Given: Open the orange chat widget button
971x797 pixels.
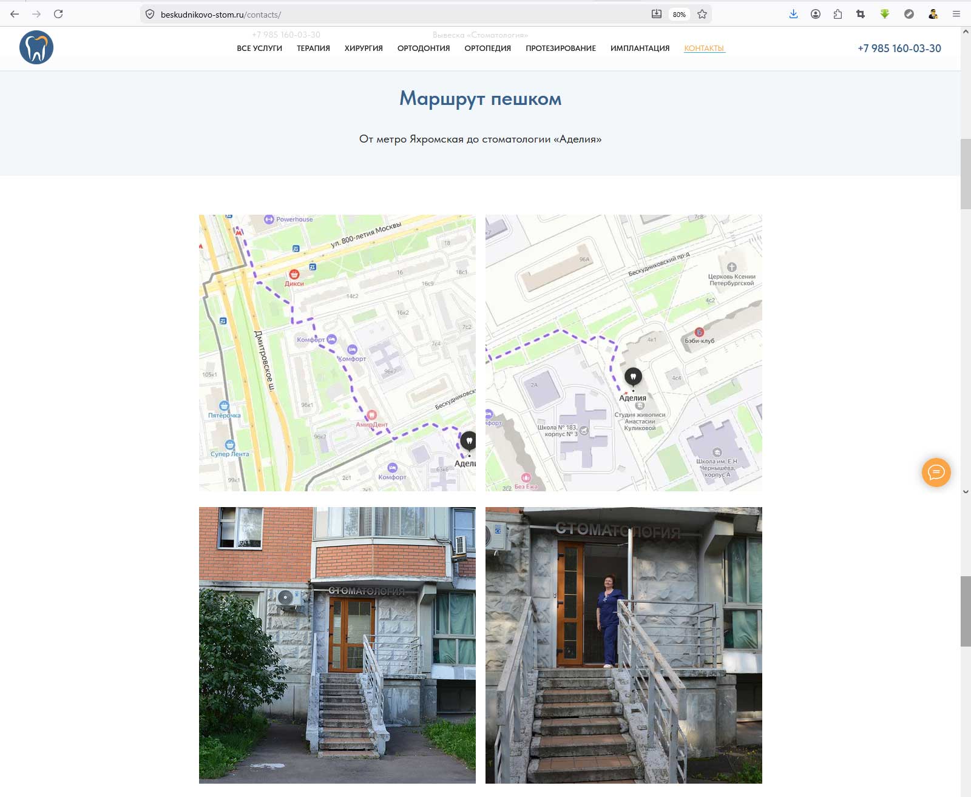Looking at the screenshot, I should coord(936,472).
